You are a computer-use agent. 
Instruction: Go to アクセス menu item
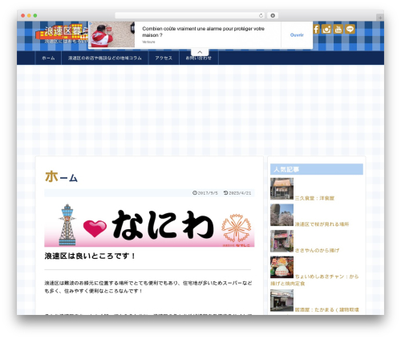click(x=164, y=58)
